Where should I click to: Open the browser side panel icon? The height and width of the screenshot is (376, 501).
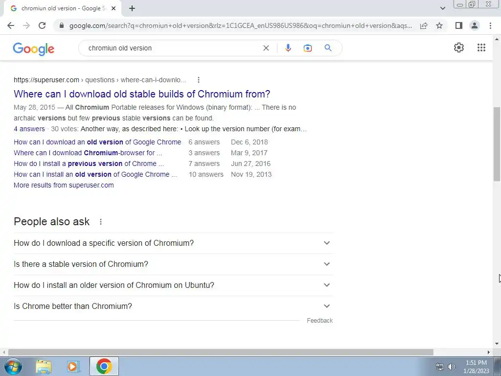pos(459,25)
